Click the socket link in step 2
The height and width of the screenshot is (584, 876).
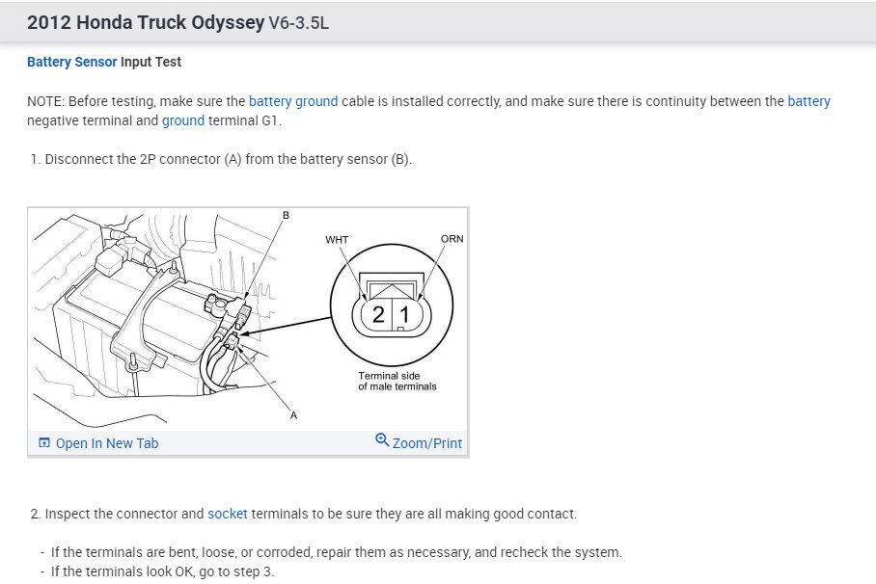tap(228, 514)
